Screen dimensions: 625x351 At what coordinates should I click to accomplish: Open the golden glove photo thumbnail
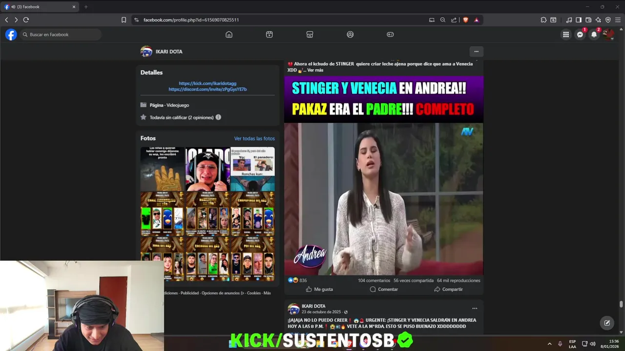click(x=163, y=169)
